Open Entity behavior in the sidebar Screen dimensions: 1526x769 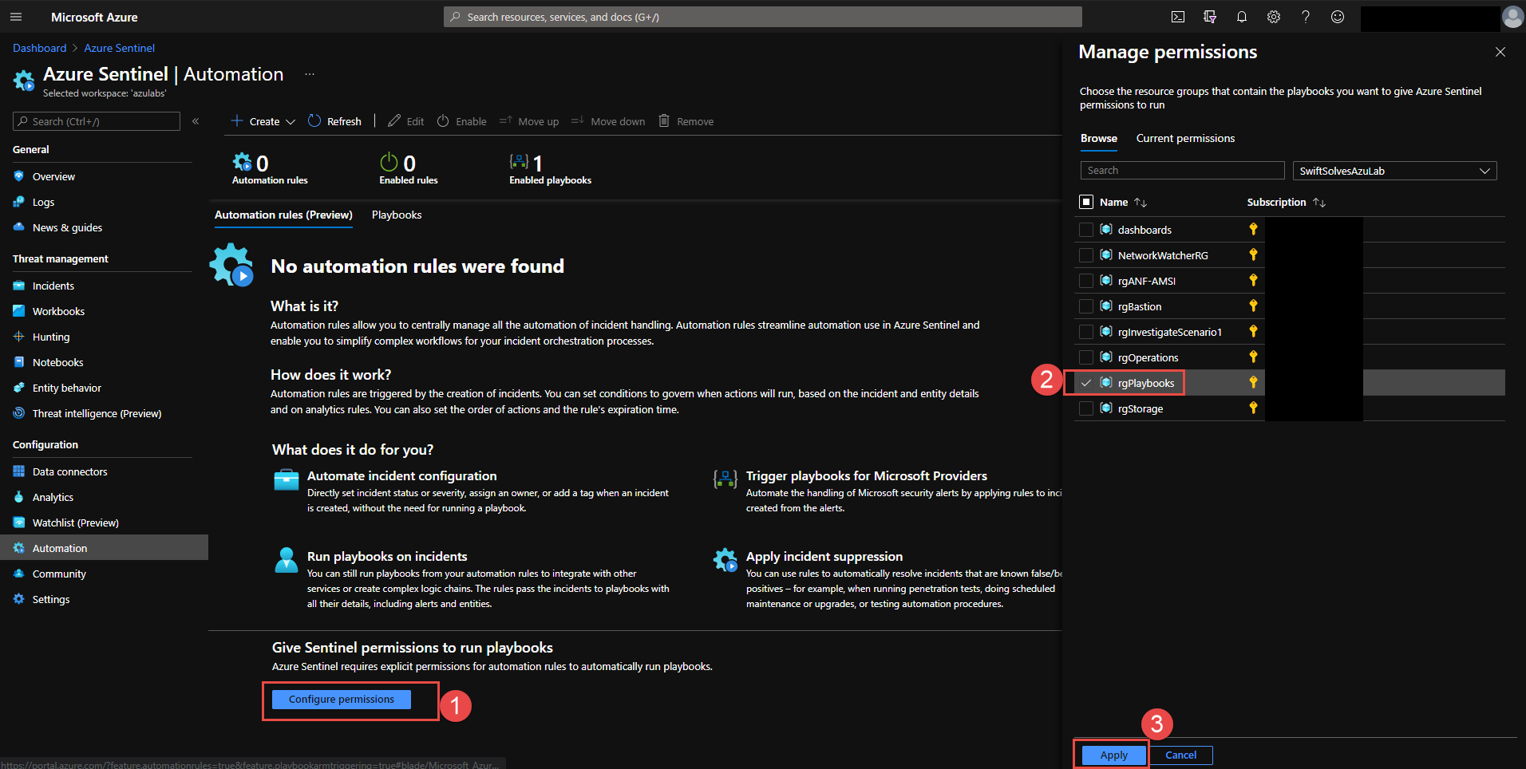click(66, 388)
